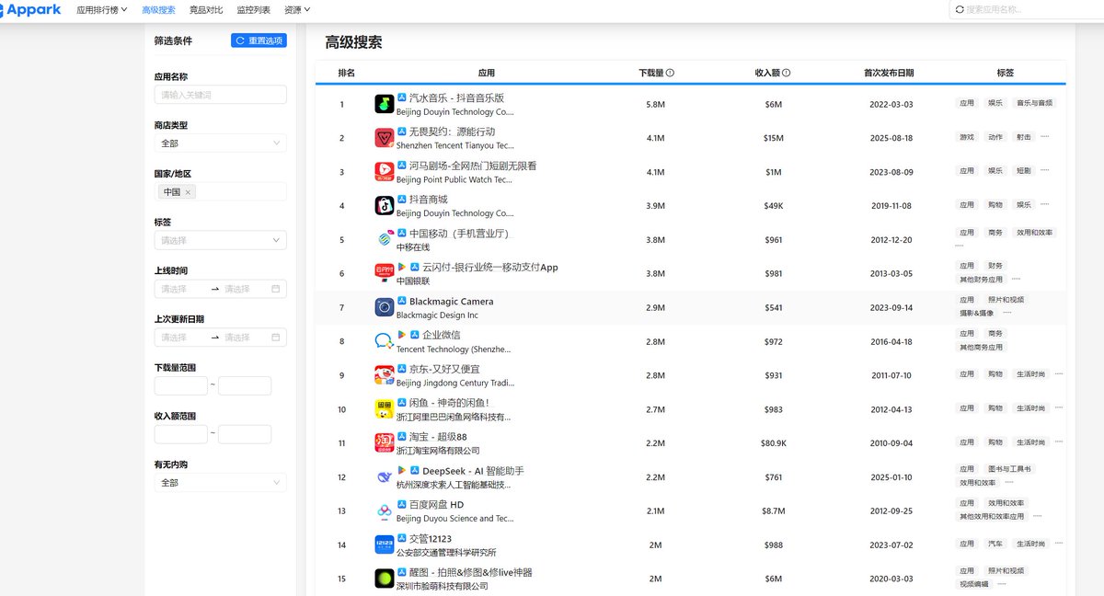Screen dimensions: 1104x596
Task: Click the 淘宝 app icon
Action: 384,442
